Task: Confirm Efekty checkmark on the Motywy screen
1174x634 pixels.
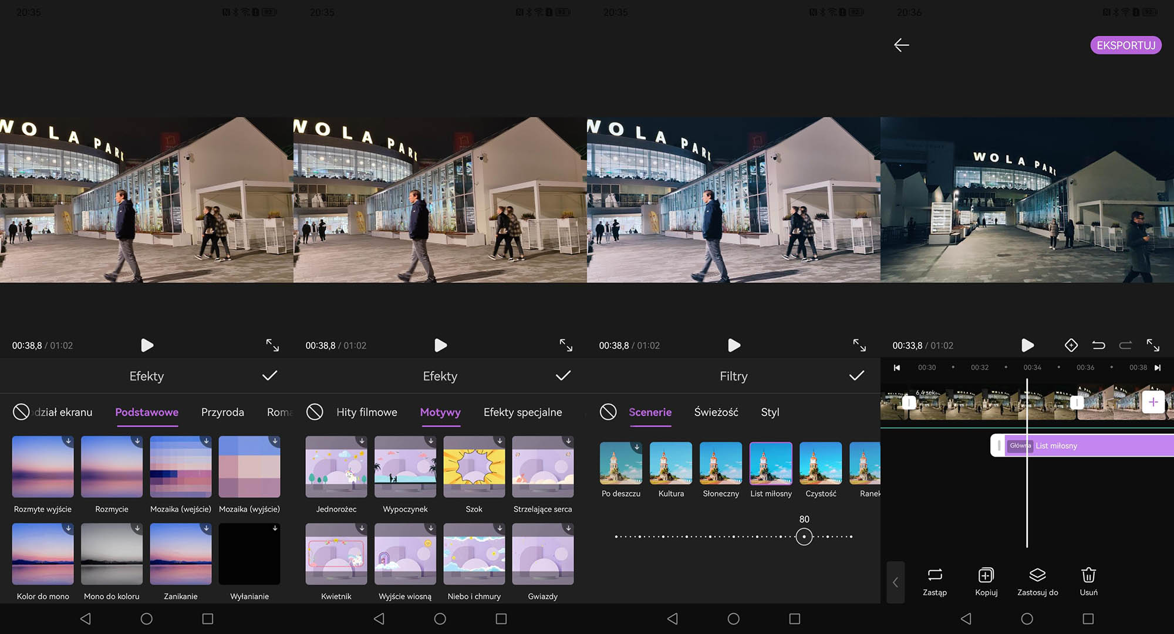Action: [x=563, y=376]
